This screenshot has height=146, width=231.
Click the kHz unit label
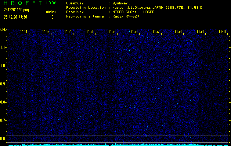(x=3, y=29)
